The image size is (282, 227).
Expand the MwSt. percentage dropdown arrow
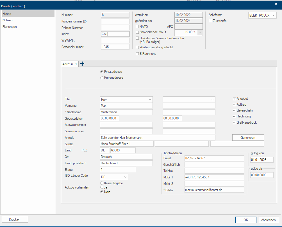[200, 33]
